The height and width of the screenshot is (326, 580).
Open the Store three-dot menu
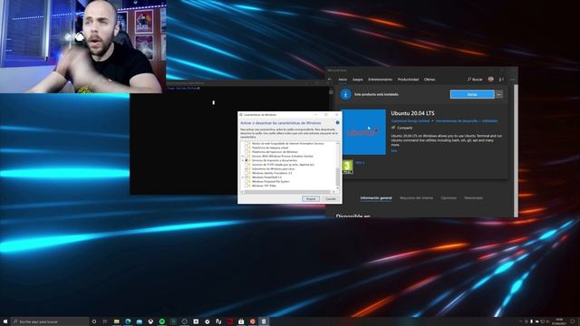point(512,79)
